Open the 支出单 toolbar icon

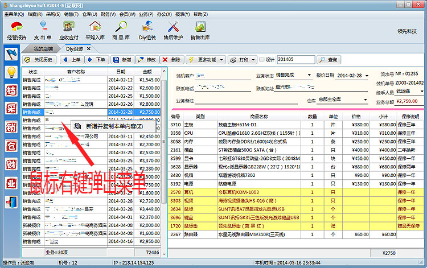coord(43,30)
